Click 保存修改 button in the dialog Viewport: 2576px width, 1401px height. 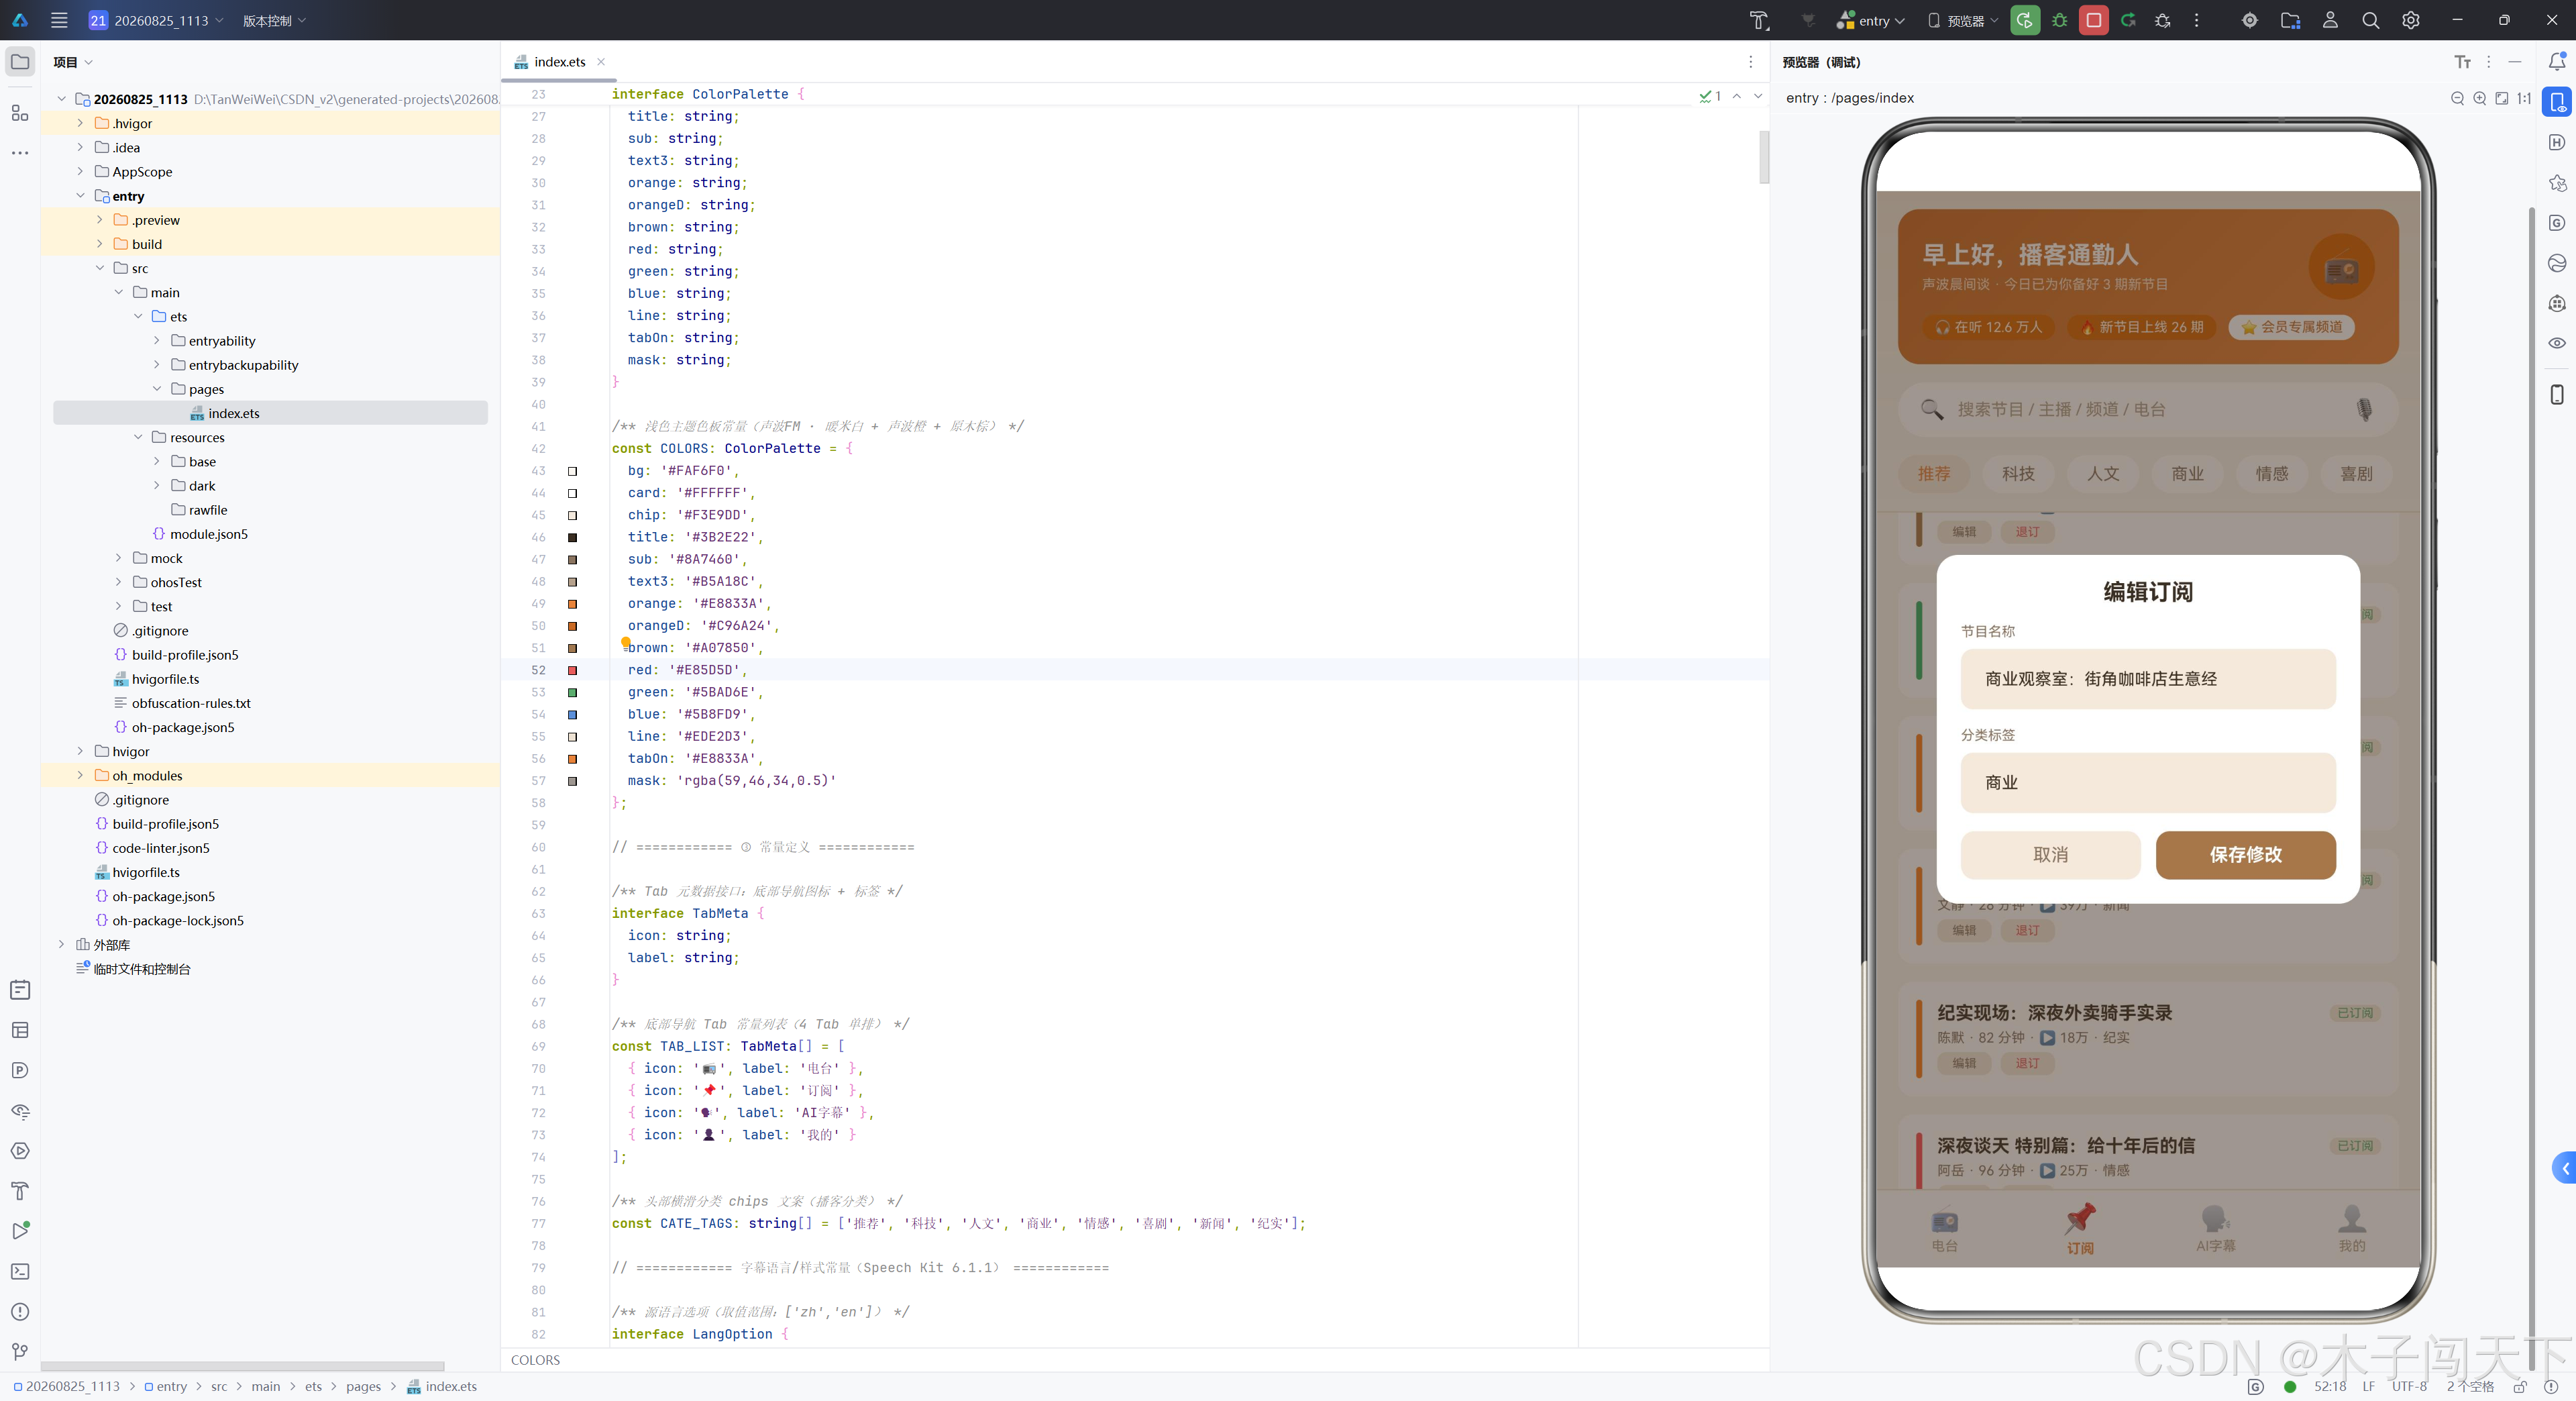point(2245,855)
